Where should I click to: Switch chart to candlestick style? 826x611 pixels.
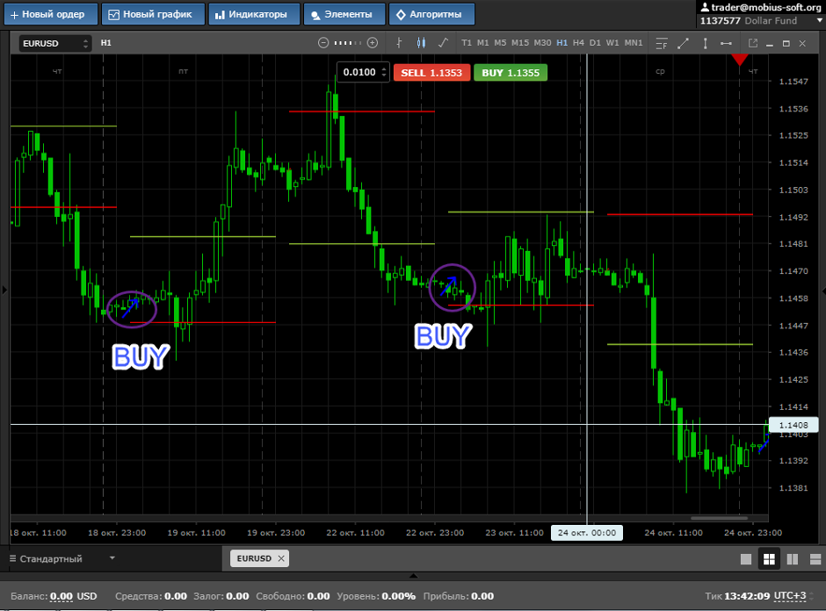pyautogui.click(x=421, y=43)
